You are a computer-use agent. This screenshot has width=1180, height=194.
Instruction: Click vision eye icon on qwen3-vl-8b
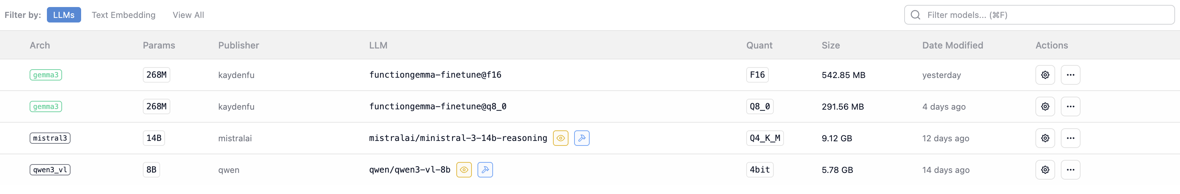pyautogui.click(x=463, y=170)
